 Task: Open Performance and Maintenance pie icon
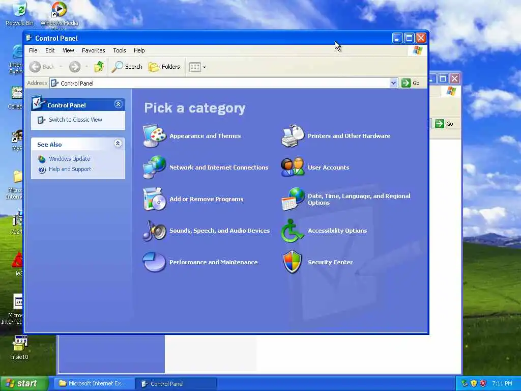pyautogui.click(x=154, y=262)
